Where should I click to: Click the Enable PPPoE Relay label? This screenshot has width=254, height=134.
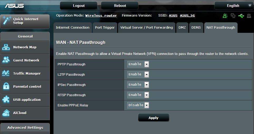(x=73, y=105)
